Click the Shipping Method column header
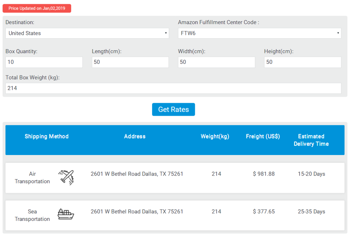This screenshot has width=350, height=237. 46,136
